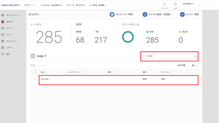This screenshot has height=123, width=219.
Task: Open the test GMO member entry
Action: pos(45,79)
